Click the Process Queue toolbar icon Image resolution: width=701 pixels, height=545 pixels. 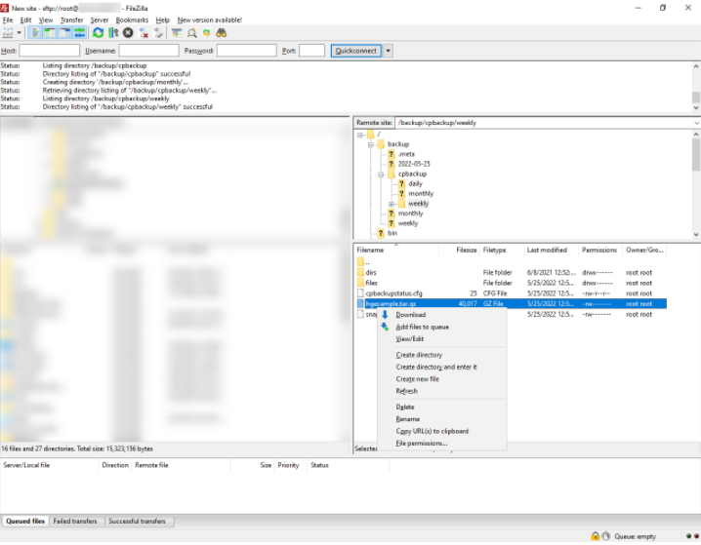tap(113, 33)
